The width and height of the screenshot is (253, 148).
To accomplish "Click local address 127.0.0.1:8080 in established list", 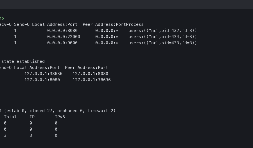I will 42,80.
